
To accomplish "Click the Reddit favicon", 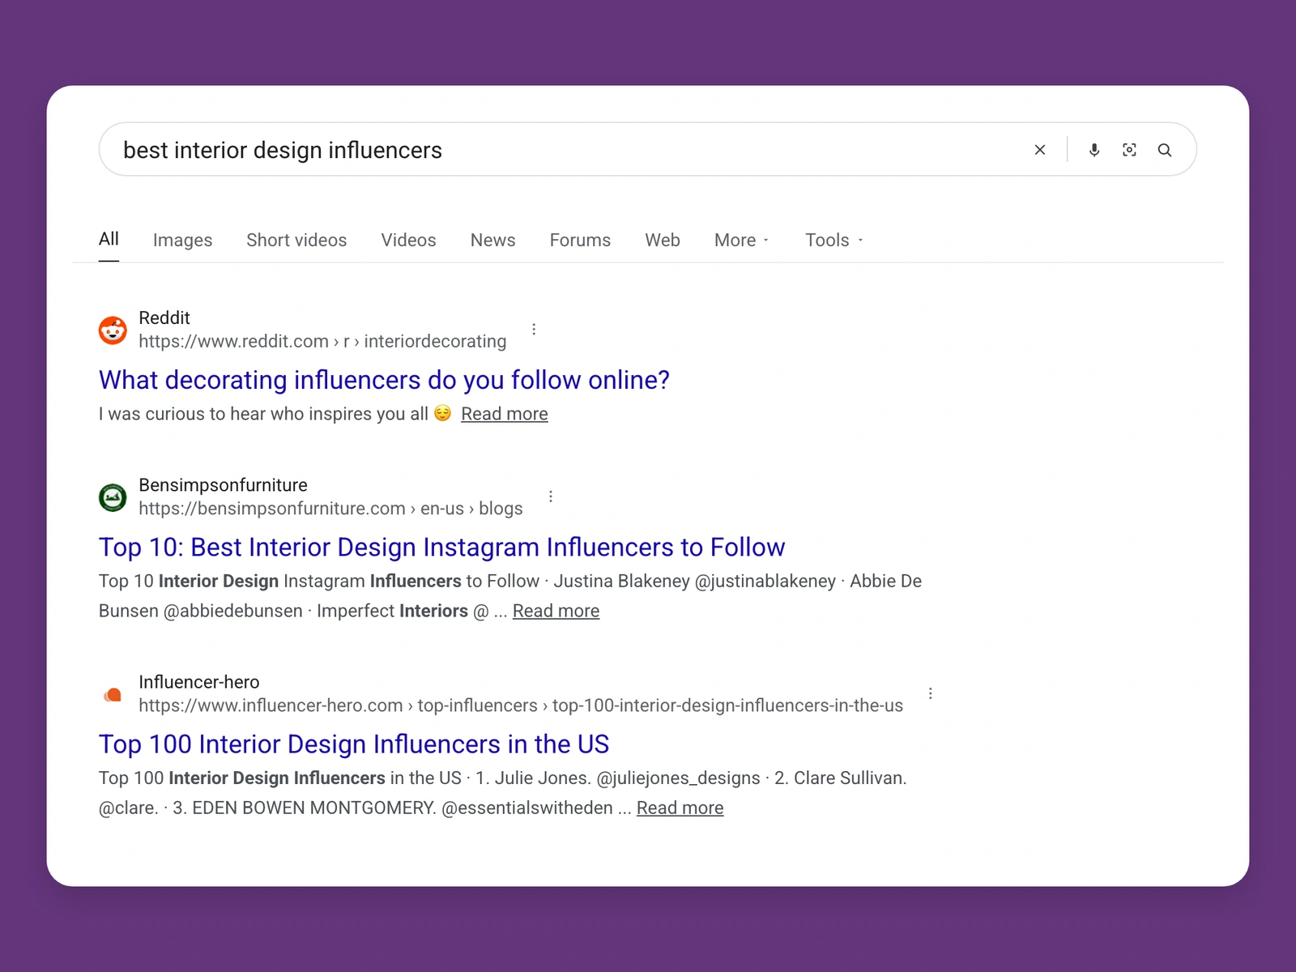I will click(x=113, y=330).
